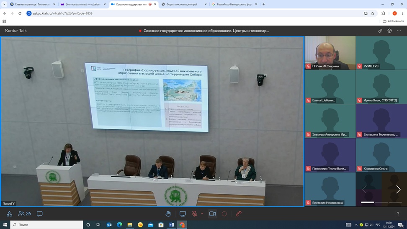Select the ГГУ им. Ф.Скорины video tile
This screenshot has width=407, height=229.
[x=330, y=53]
